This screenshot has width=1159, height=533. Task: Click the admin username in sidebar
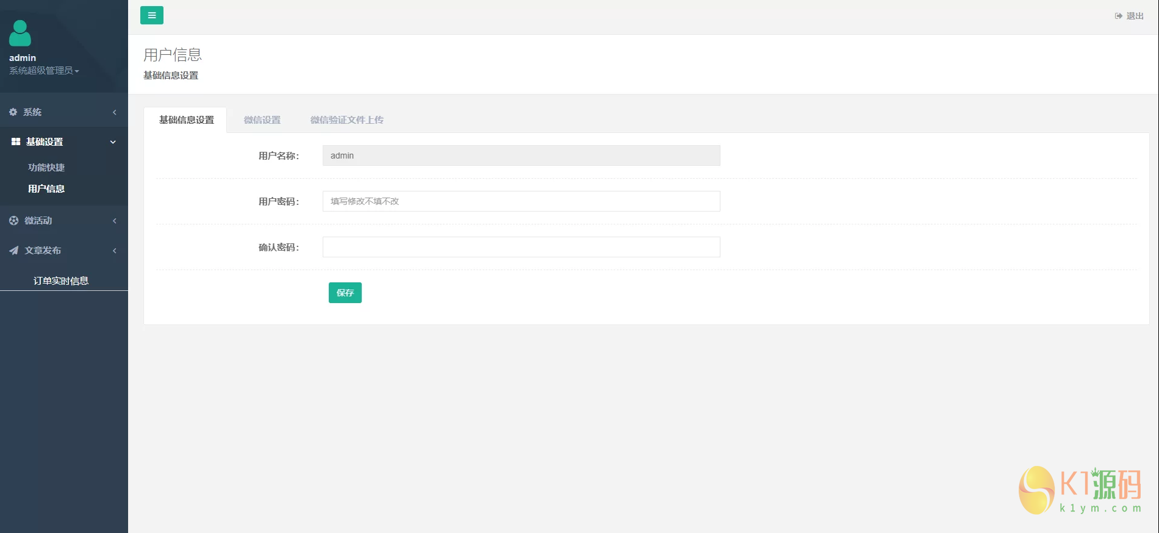click(23, 58)
